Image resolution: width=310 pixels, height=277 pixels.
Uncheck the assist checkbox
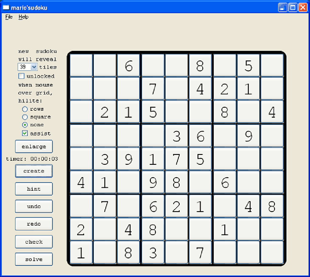[25, 133]
